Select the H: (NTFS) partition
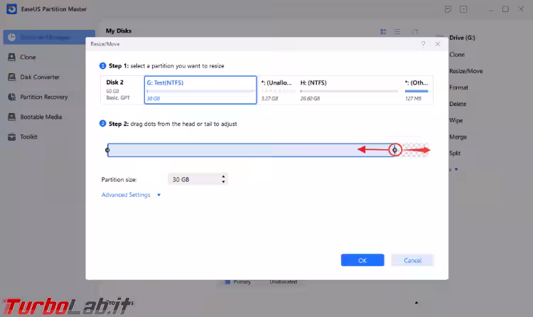Screen dimensions: 533x317 pyautogui.click(x=348, y=90)
